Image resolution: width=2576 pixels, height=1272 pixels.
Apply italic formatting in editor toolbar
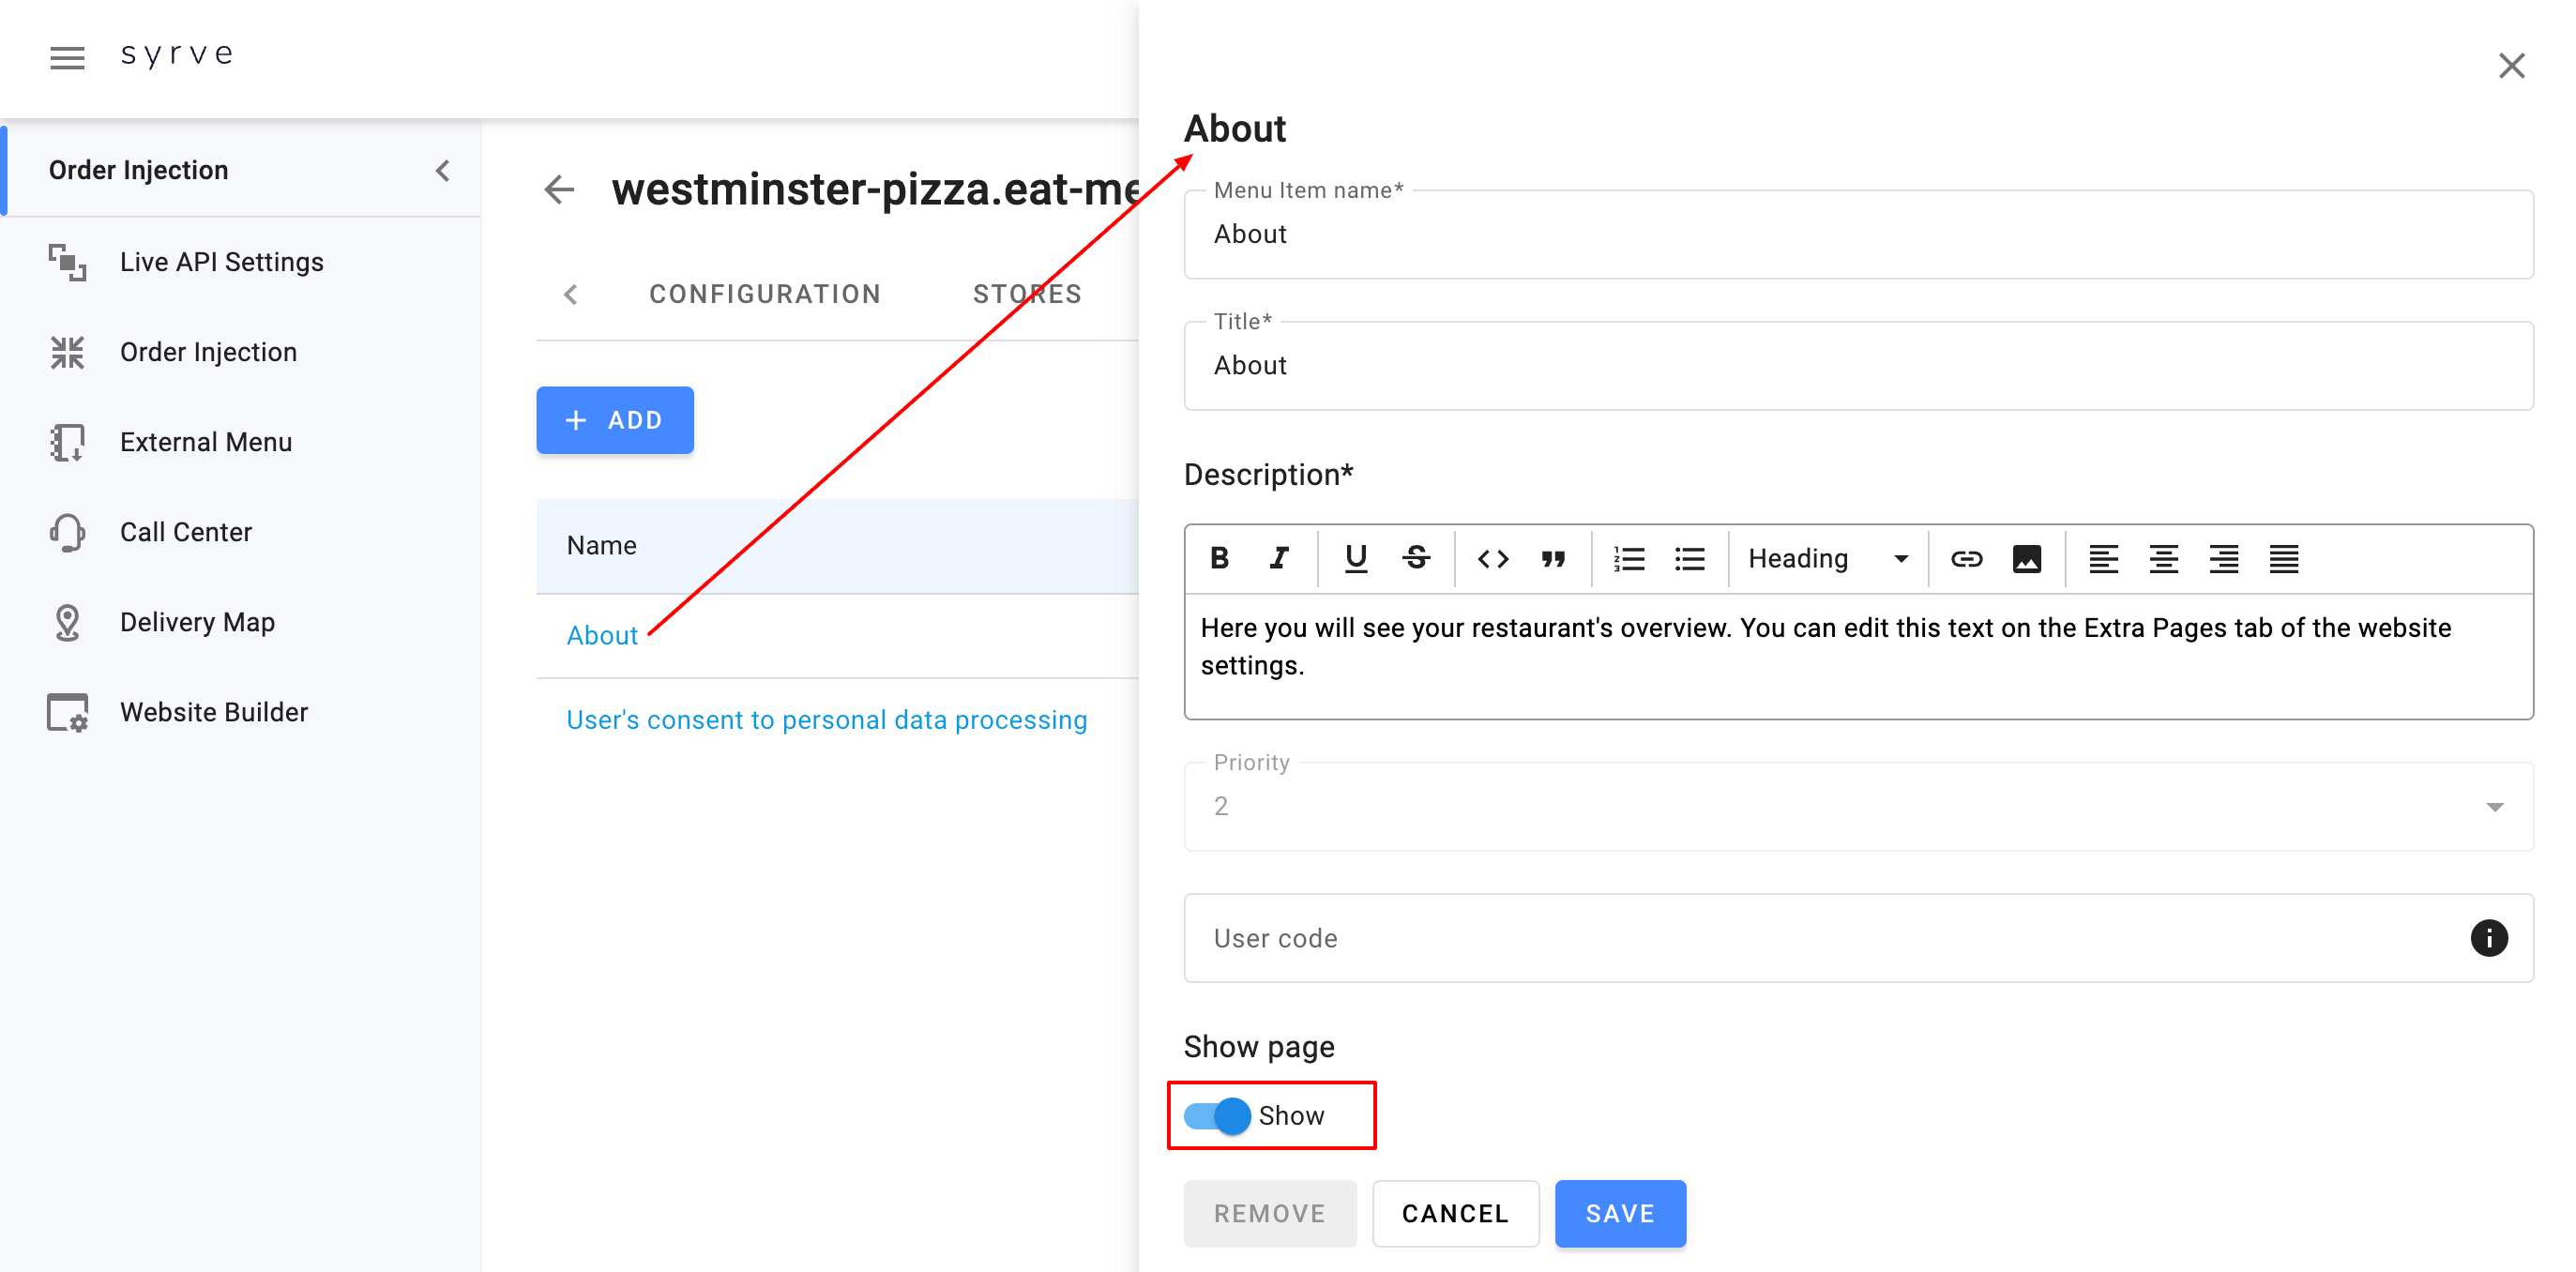pos(1278,558)
